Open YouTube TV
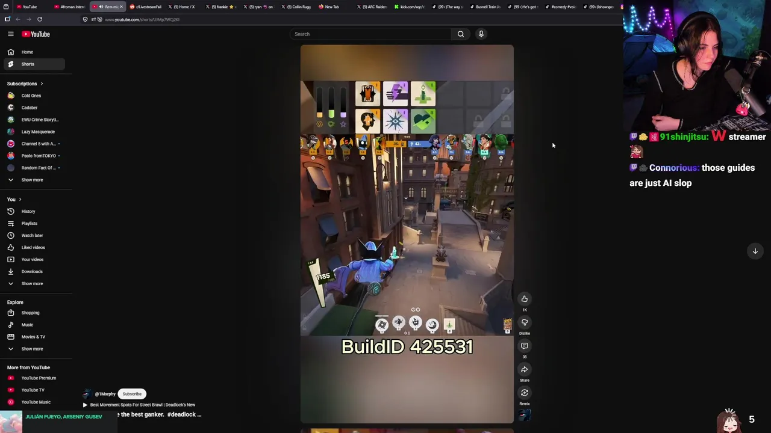This screenshot has width=771, height=433. [x=34, y=390]
